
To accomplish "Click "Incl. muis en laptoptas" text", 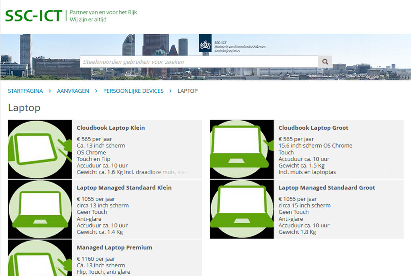I will (307, 172).
